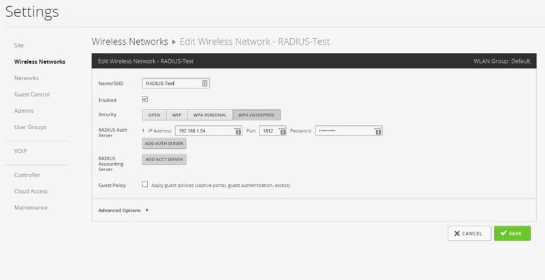Click the 'Apply guest policies' label text

[220, 186]
